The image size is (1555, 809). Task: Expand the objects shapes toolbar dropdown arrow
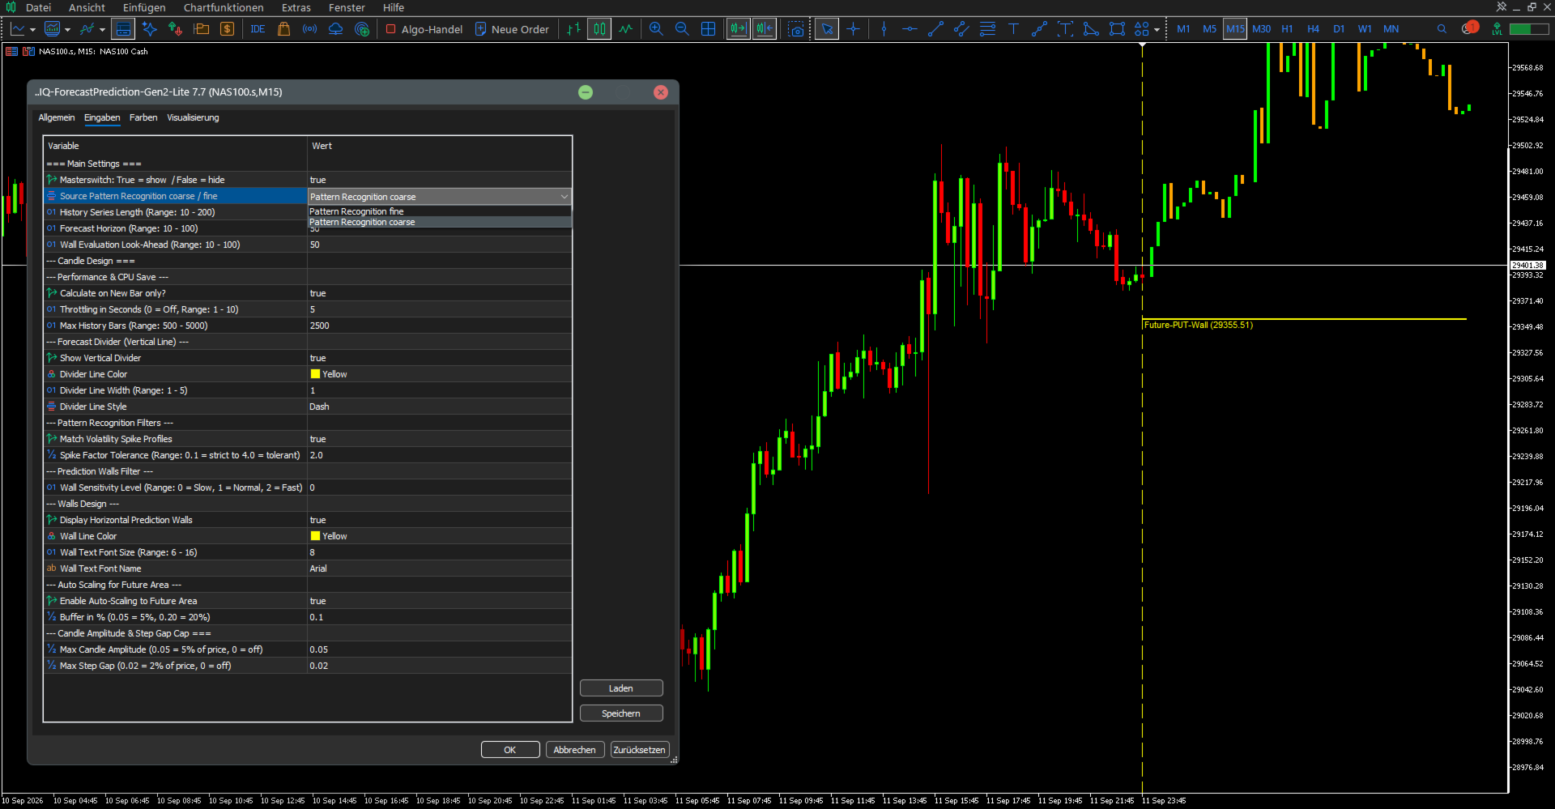click(1157, 29)
